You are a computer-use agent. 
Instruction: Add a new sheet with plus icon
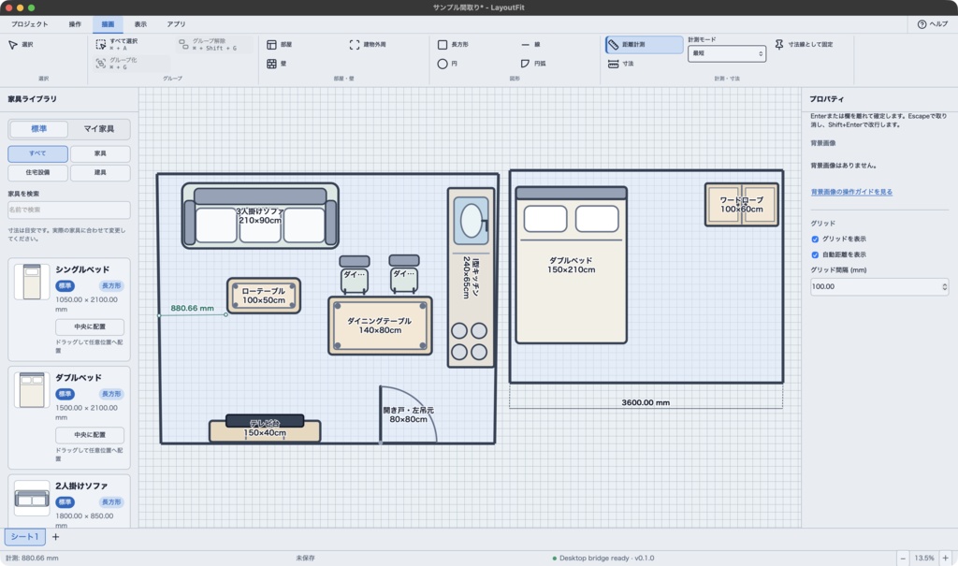(x=55, y=537)
